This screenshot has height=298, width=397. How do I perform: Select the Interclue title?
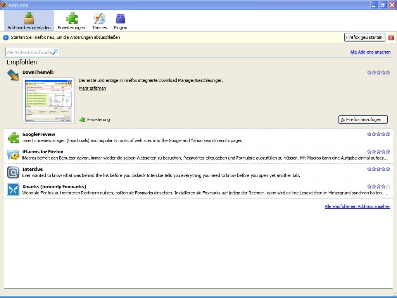[x=33, y=169]
